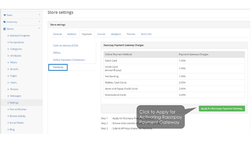
Task: Click the Debit Card row label
Action: (x=111, y=61)
